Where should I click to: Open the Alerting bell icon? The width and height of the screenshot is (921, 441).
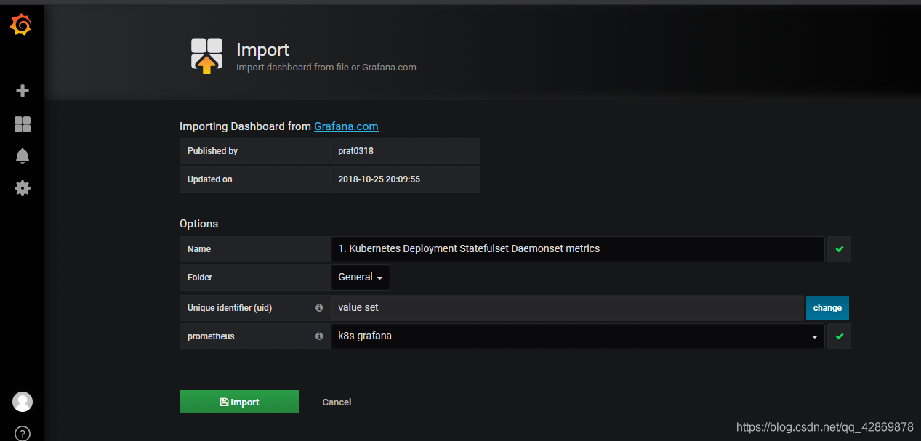(x=23, y=156)
